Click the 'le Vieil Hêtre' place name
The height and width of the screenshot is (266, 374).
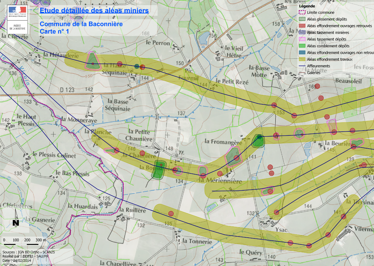coord(234,52)
